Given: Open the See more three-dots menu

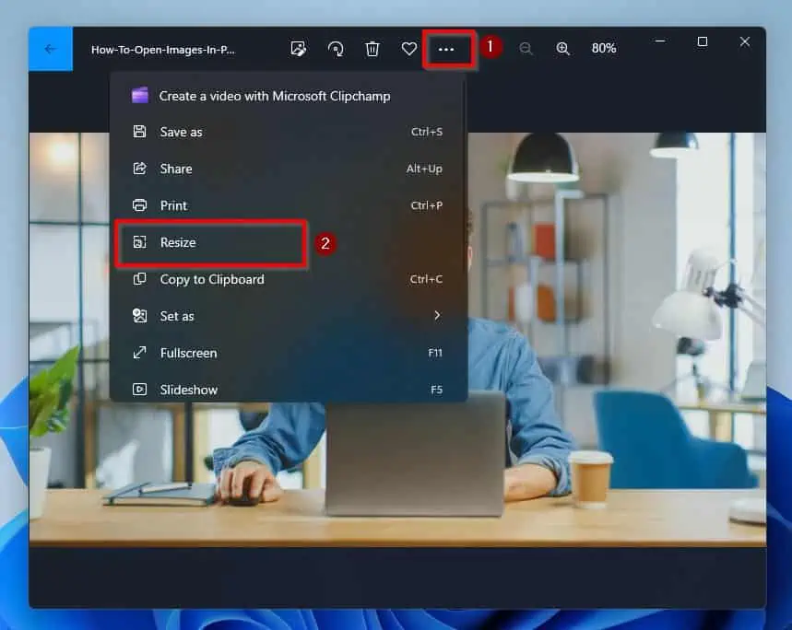Looking at the screenshot, I should coord(446,49).
